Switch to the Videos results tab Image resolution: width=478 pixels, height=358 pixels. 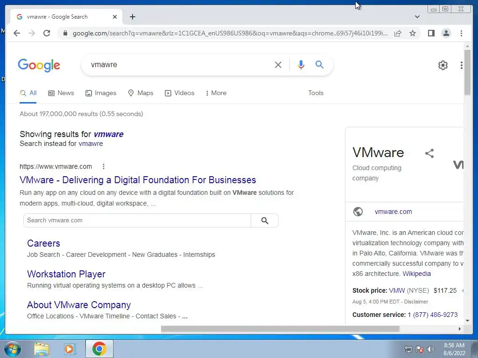click(180, 93)
